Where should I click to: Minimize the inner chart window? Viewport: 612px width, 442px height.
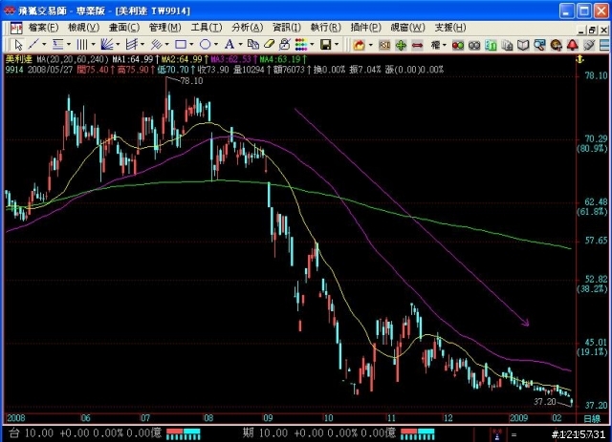point(581,30)
